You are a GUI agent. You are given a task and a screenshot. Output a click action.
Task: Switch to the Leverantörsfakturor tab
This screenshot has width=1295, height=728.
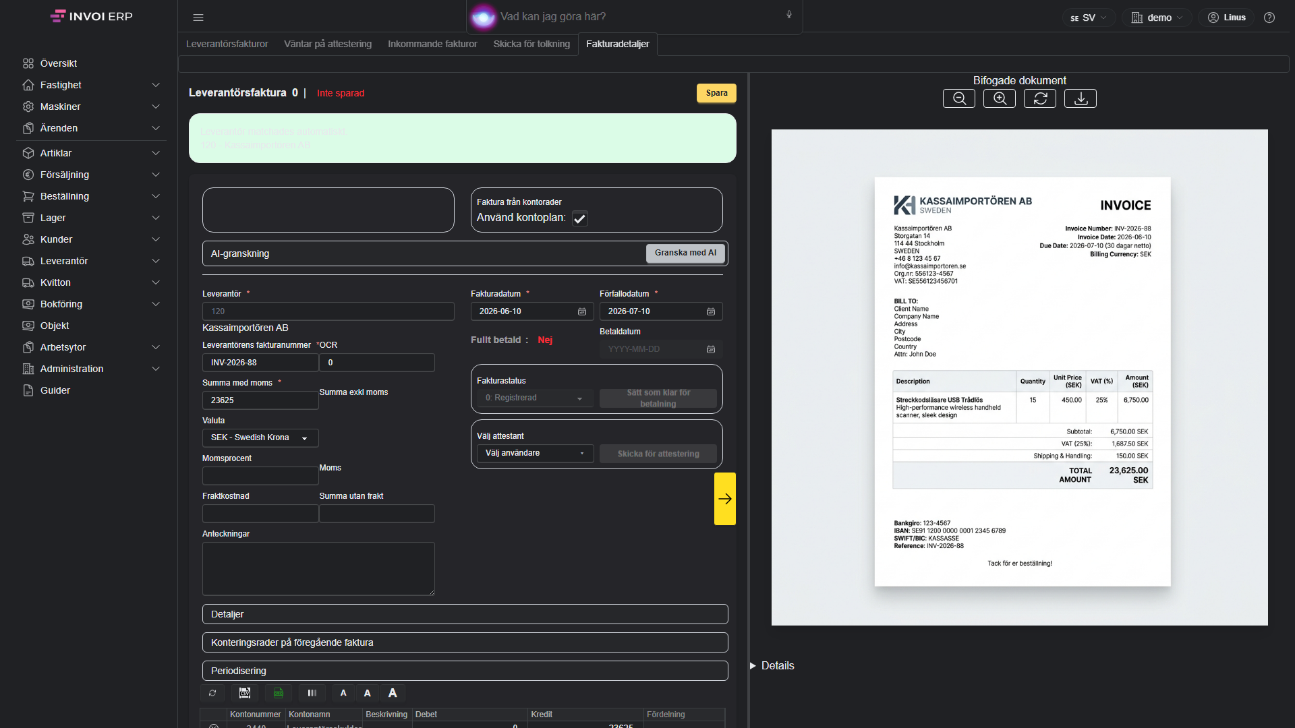227,44
